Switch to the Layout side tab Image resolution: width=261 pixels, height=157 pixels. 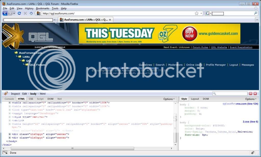pos(195,99)
